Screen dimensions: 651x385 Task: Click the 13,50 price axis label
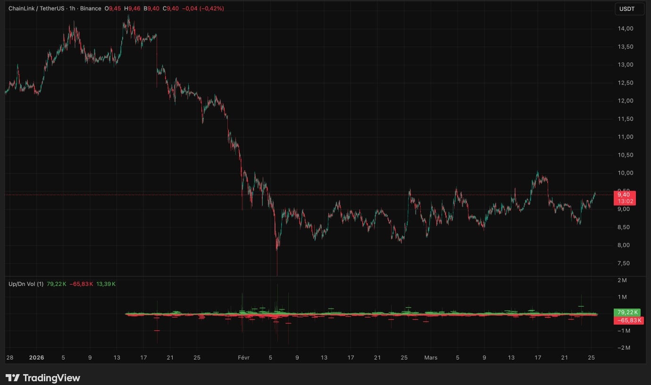click(x=625, y=47)
